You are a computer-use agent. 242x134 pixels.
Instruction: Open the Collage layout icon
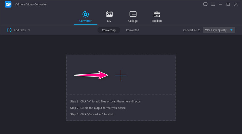tap(133, 14)
